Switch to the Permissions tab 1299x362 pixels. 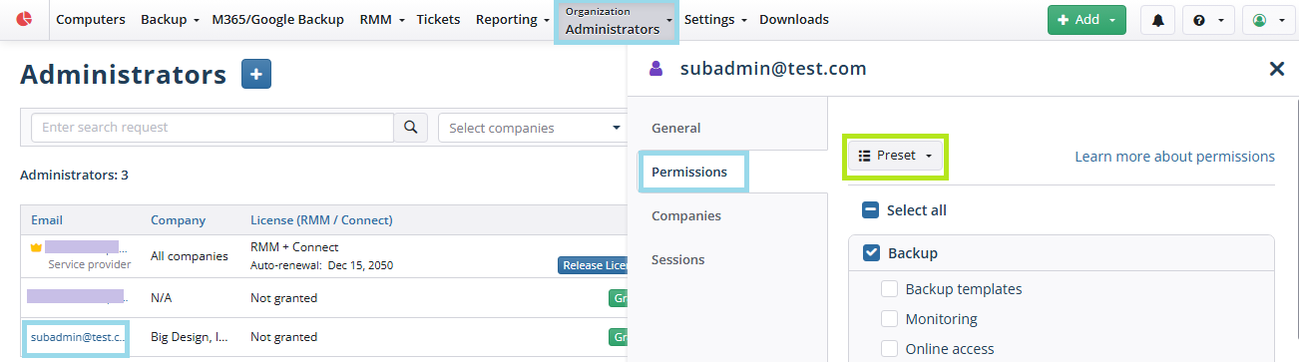(689, 172)
